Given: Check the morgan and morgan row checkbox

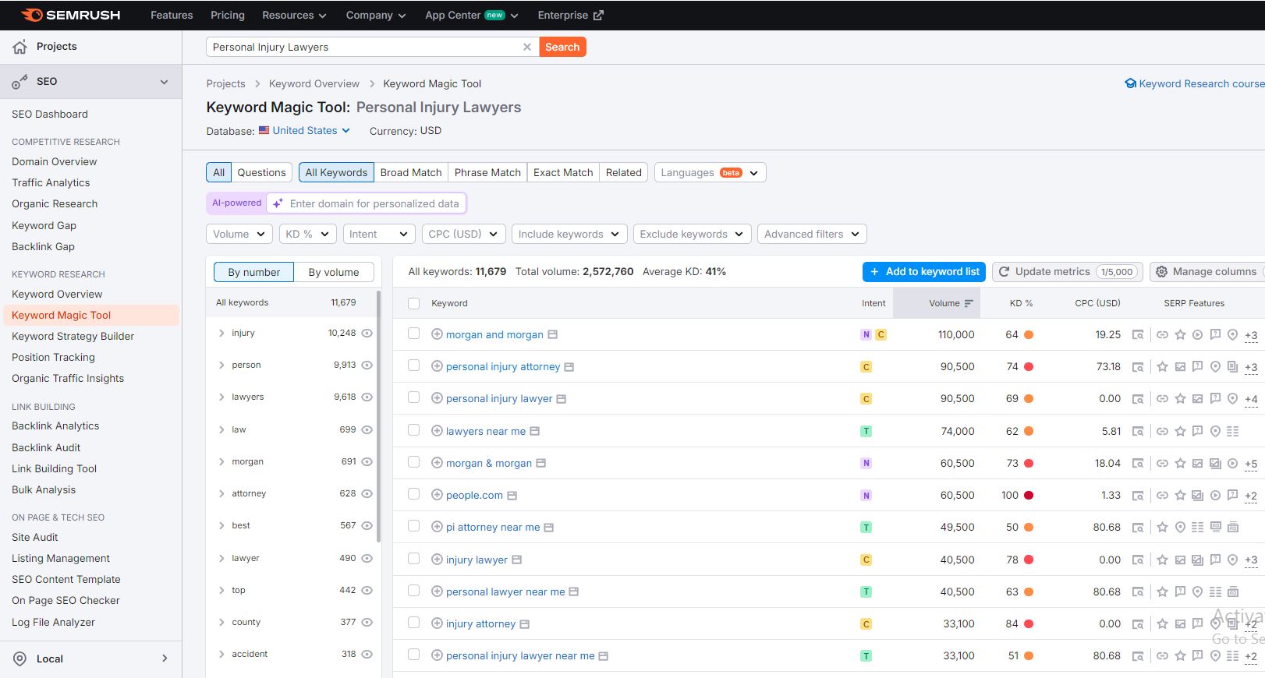Looking at the screenshot, I should (x=414, y=334).
